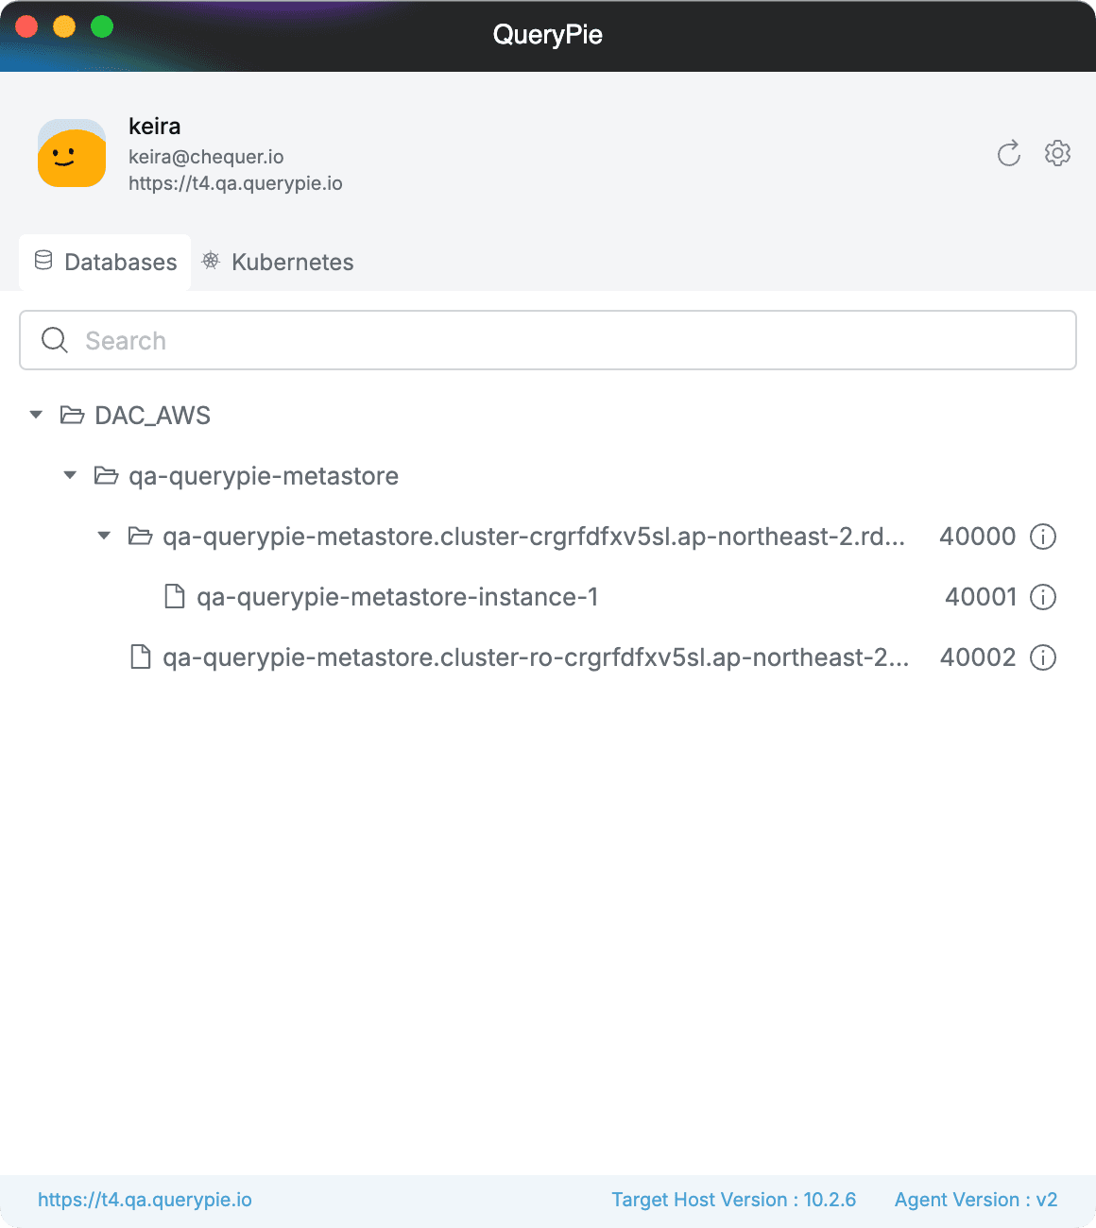Click info icon for port 40000
The image size is (1096, 1228).
(x=1043, y=537)
